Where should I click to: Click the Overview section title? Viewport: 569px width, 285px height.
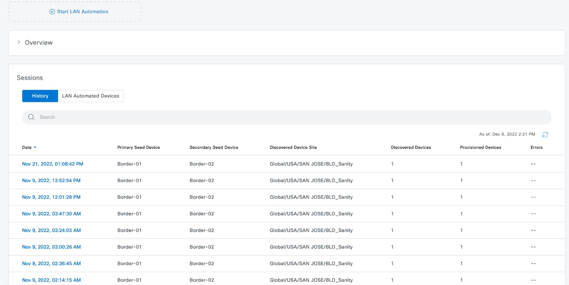(x=39, y=42)
